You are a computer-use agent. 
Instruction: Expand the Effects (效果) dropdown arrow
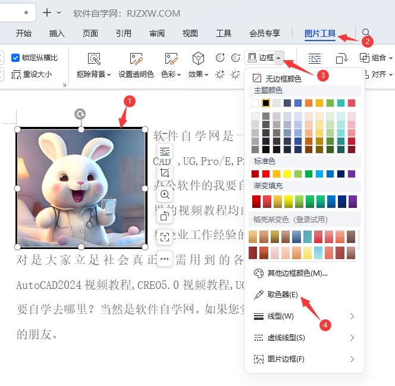[206, 74]
